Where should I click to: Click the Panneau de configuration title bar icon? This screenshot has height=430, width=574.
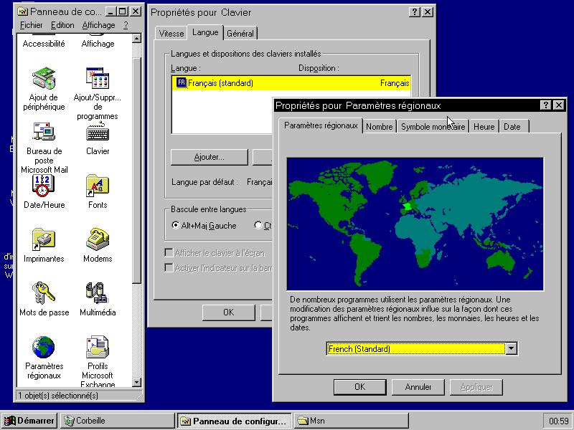pos(23,11)
